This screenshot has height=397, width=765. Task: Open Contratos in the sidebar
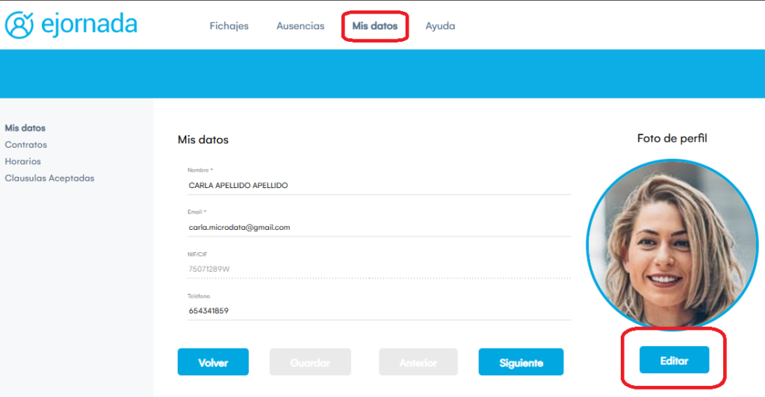click(x=25, y=145)
